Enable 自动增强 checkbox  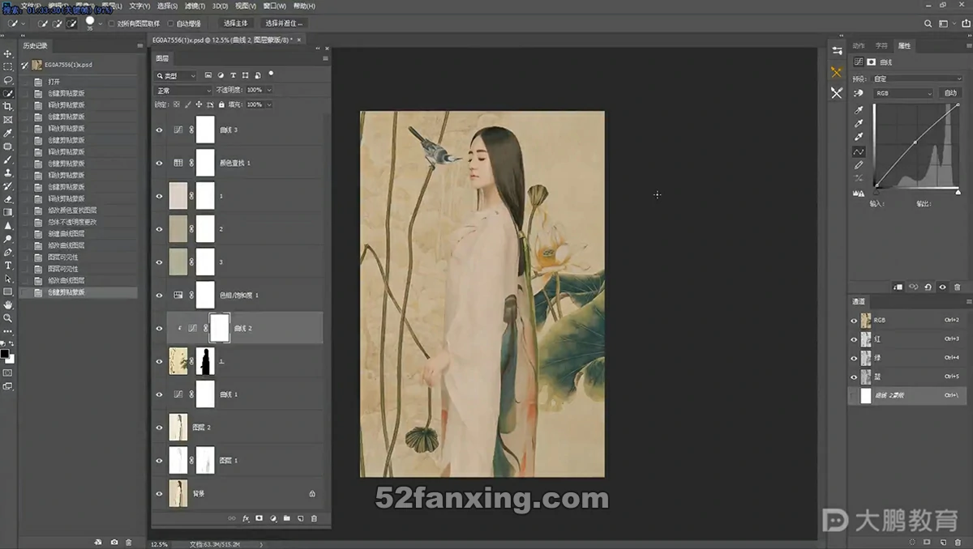(169, 23)
